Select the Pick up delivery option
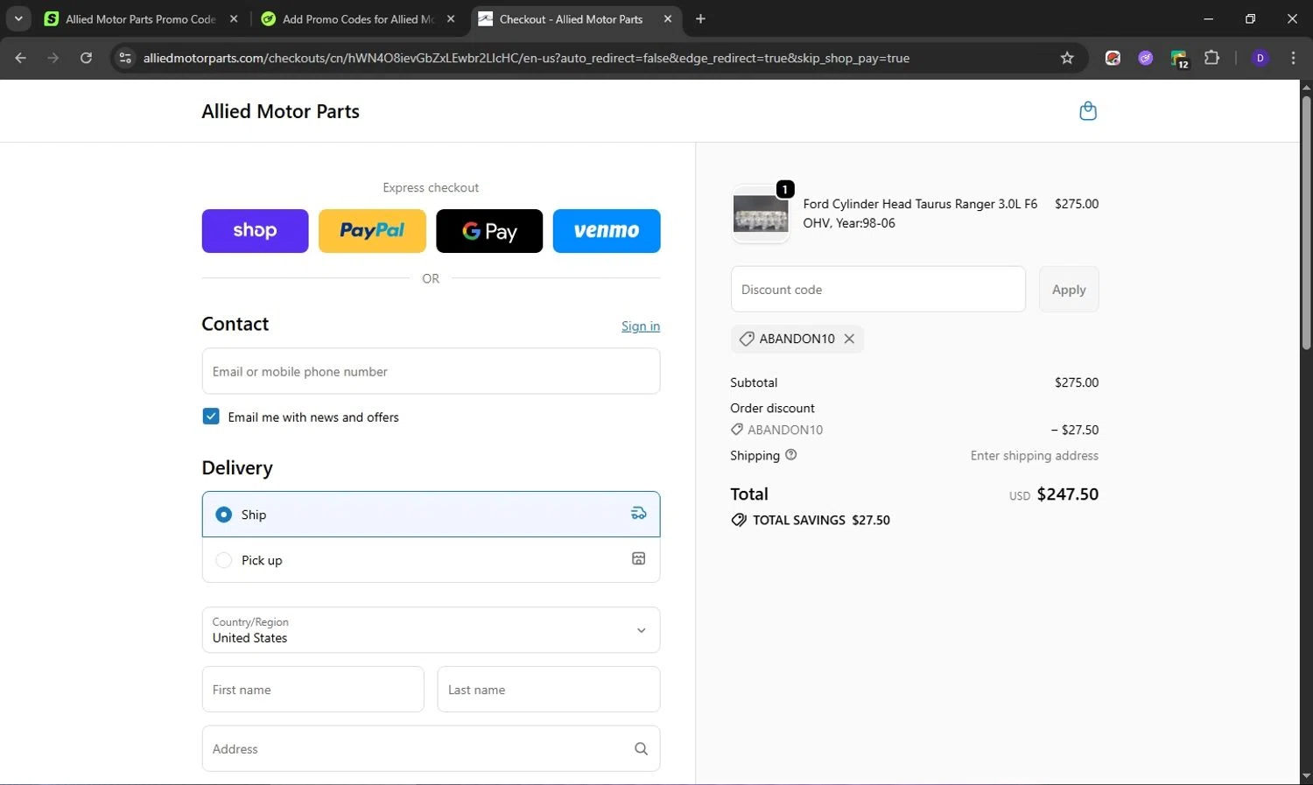This screenshot has height=785, width=1313. (431, 560)
